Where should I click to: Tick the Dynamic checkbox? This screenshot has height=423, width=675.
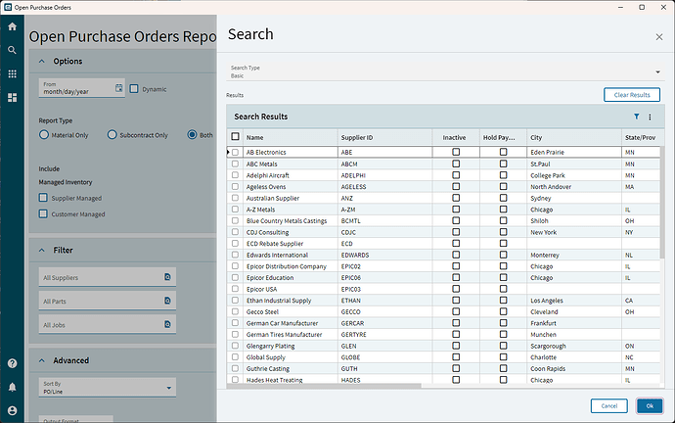134,89
